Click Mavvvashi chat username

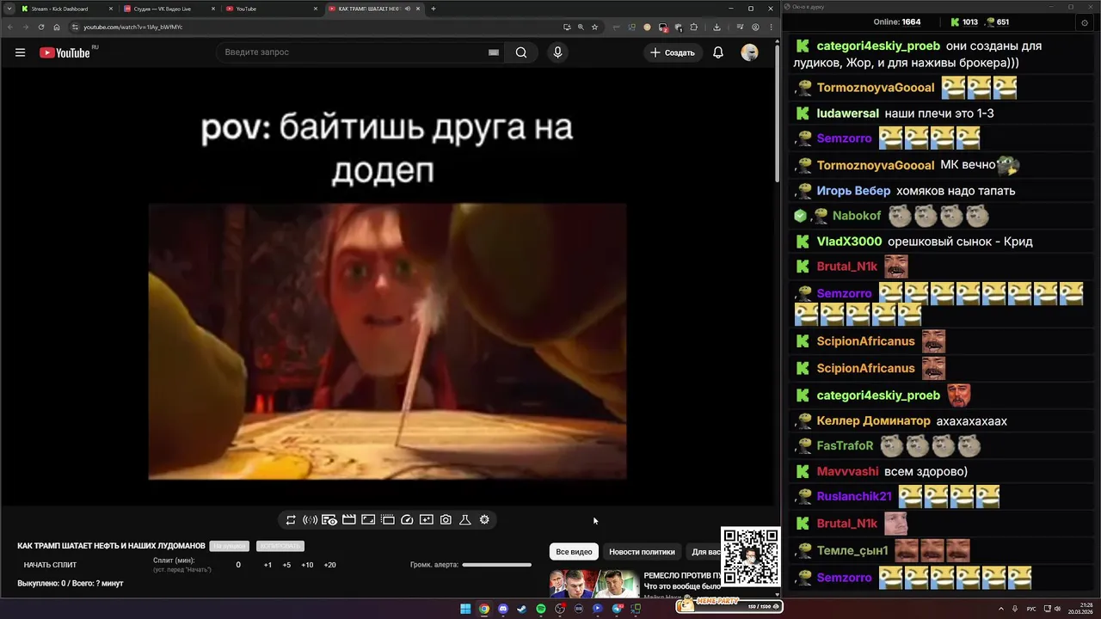[x=847, y=472]
